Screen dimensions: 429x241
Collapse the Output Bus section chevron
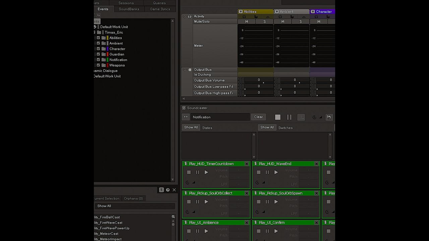tap(184, 70)
